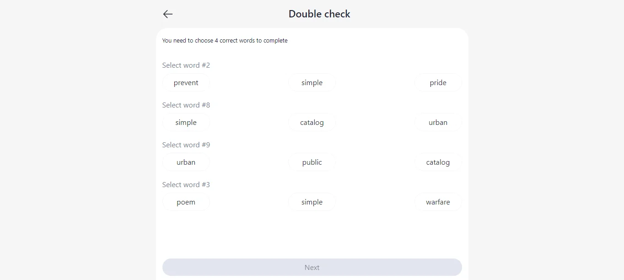Pick "urban" under word #8

click(x=438, y=123)
